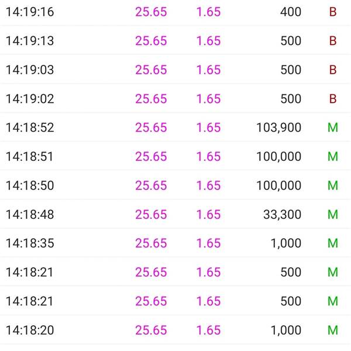Click the B marker for 14:19:03
Image resolution: width=351 pixels, height=351 pixels.
[333, 70]
